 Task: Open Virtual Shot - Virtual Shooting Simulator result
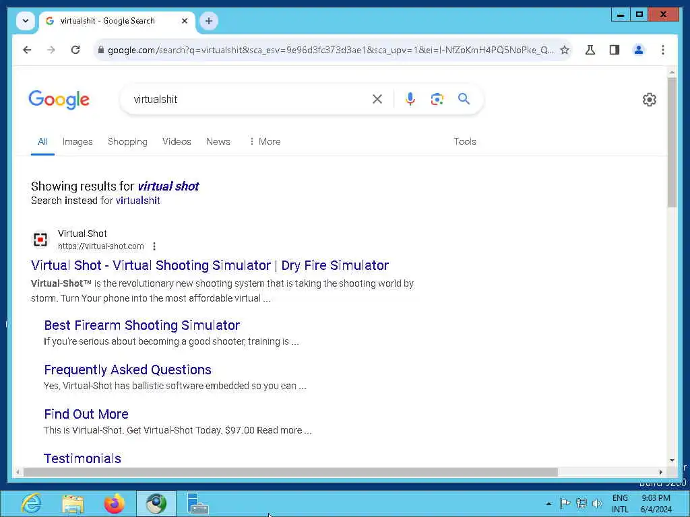pyautogui.click(x=210, y=265)
